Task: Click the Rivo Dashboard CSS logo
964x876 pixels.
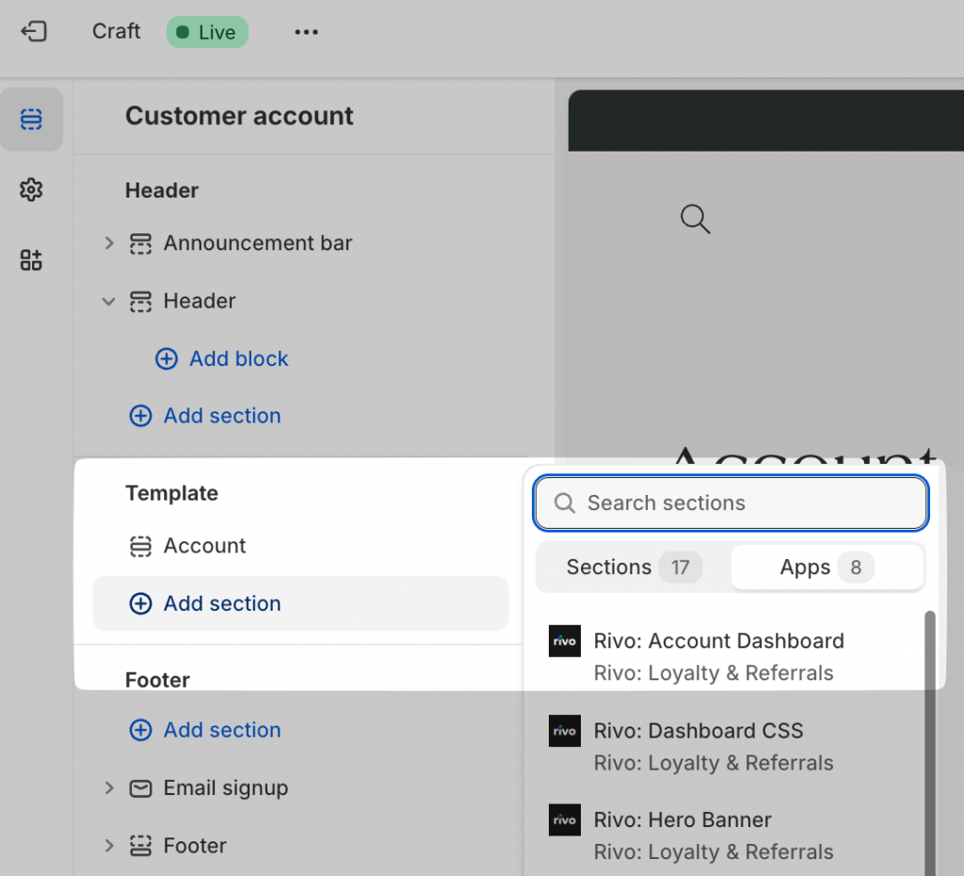Action: point(565,731)
